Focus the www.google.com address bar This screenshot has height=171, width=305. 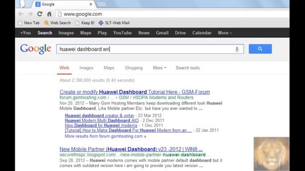[173, 14]
